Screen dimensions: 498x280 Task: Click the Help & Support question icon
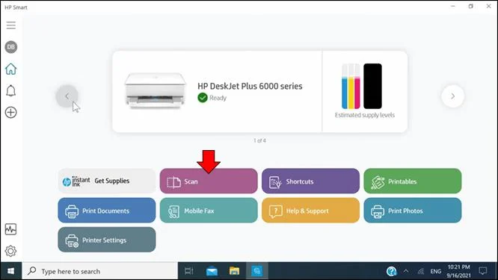point(275,211)
